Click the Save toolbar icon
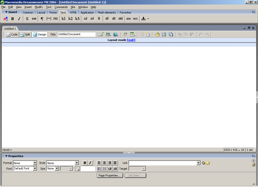Viewport: 258px width, 187px height. (164, 34)
